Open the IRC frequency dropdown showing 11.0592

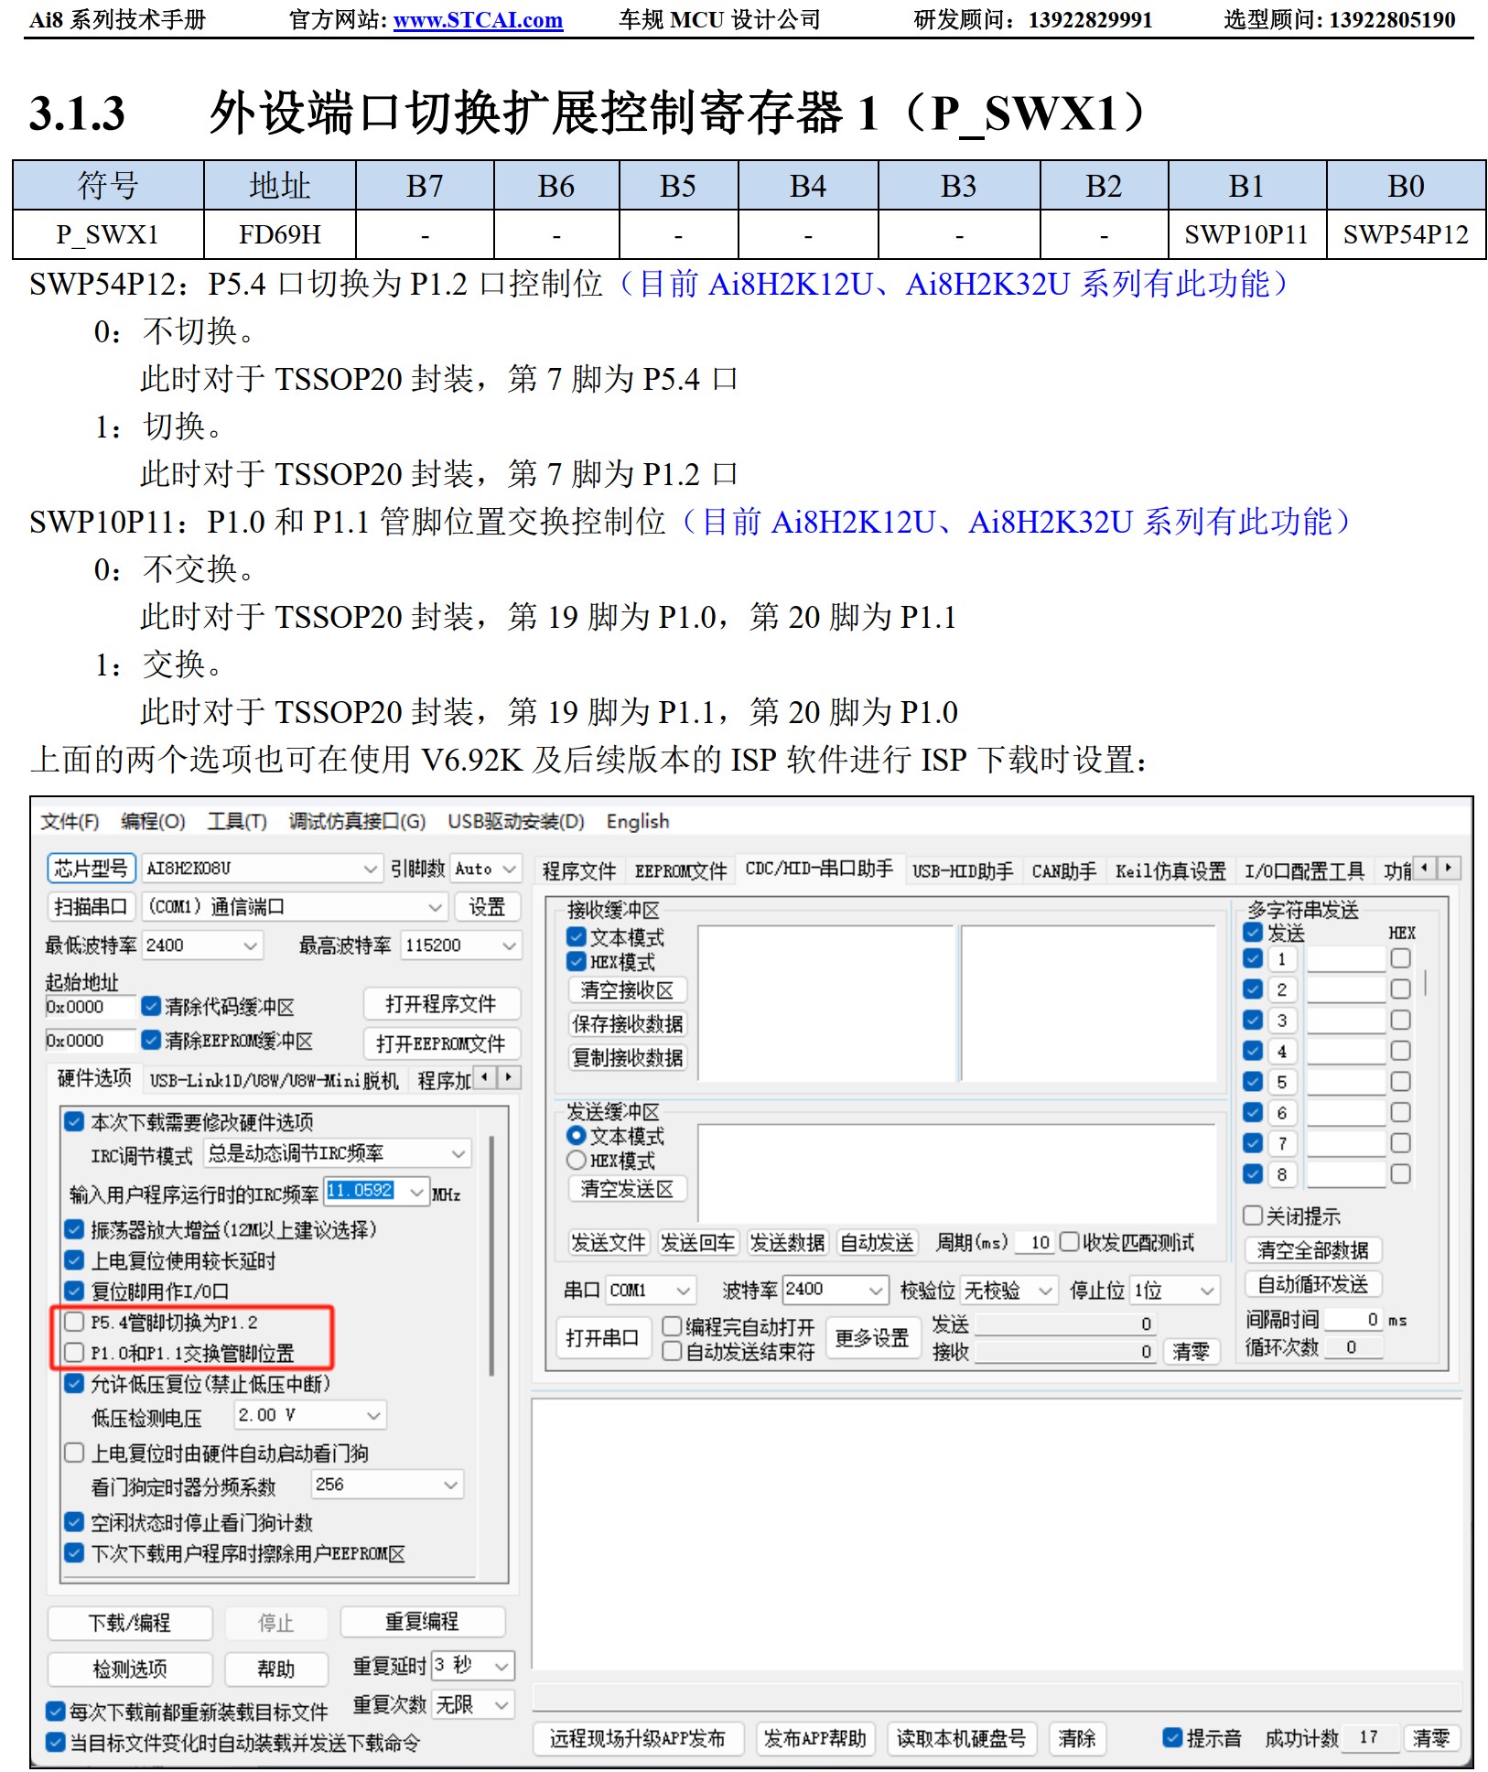pyautogui.click(x=377, y=1192)
